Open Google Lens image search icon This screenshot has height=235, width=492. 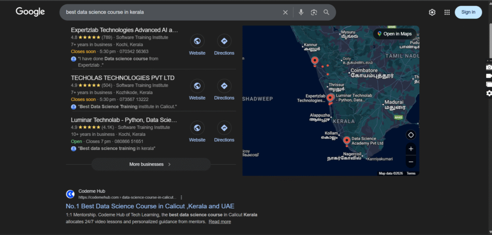point(314,12)
